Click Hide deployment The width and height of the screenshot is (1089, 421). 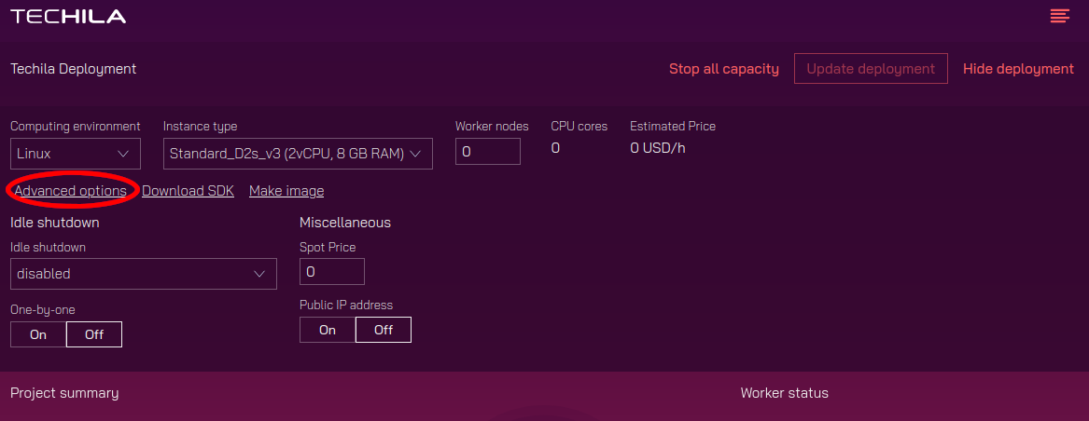click(x=1018, y=69)
